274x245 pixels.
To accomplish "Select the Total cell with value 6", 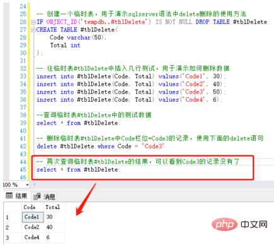I will click(54, 237).
